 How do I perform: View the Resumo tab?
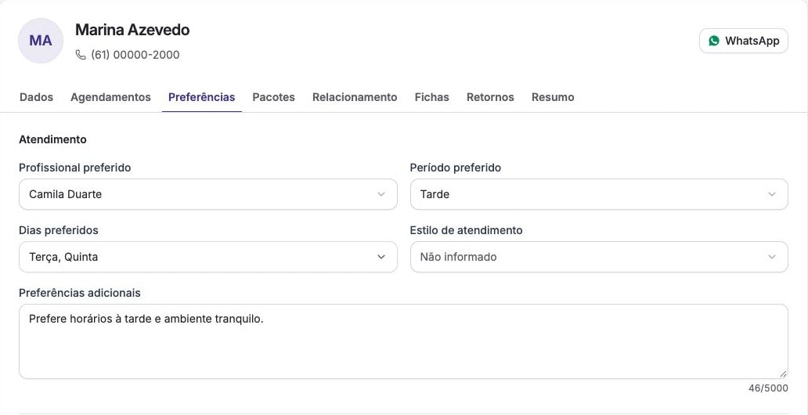[553, 97]
